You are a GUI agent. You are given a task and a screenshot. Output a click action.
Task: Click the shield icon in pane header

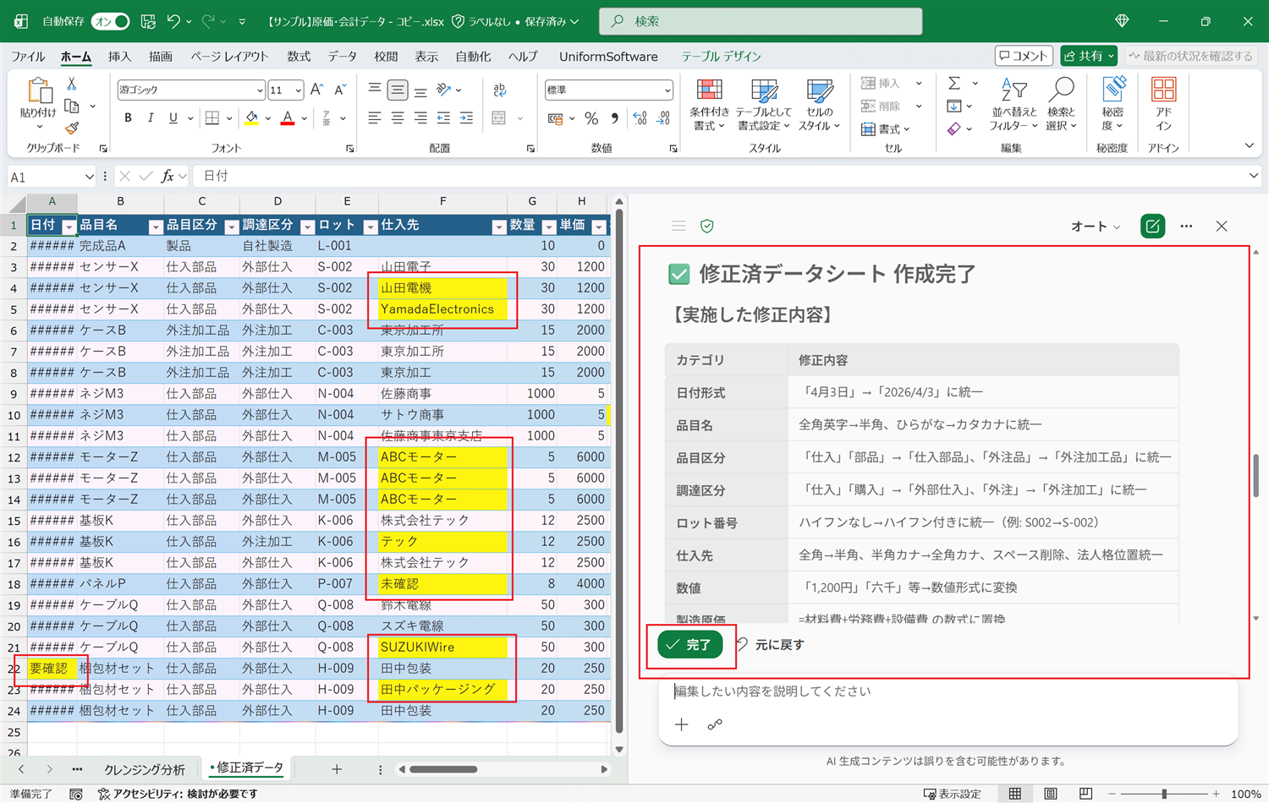click(x=707, y=226)
